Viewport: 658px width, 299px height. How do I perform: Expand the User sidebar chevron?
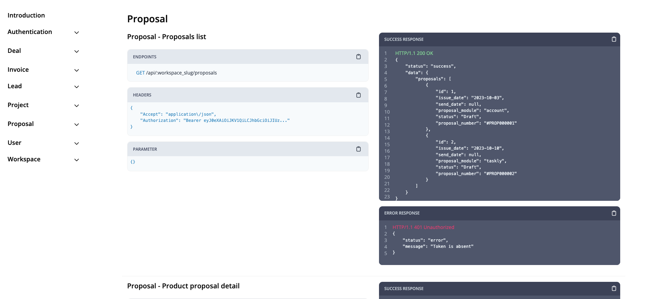[77, 143]
